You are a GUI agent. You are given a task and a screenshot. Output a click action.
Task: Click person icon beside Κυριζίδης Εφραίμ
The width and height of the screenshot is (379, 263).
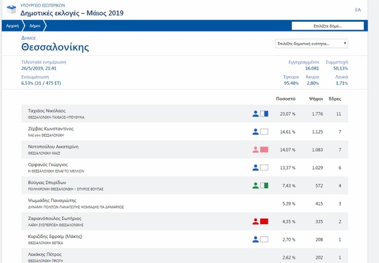255,239
